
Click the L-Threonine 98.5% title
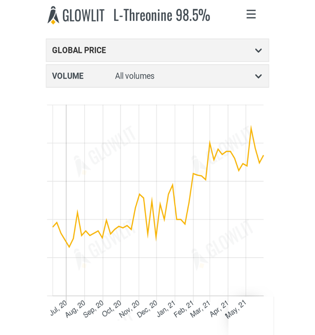coord(162,15)
